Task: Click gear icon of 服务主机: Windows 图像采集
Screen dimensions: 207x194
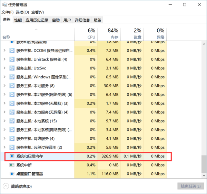Action: (12, 77)
